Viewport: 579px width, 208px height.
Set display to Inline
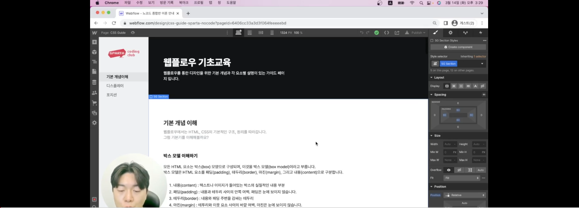[475, 86]
